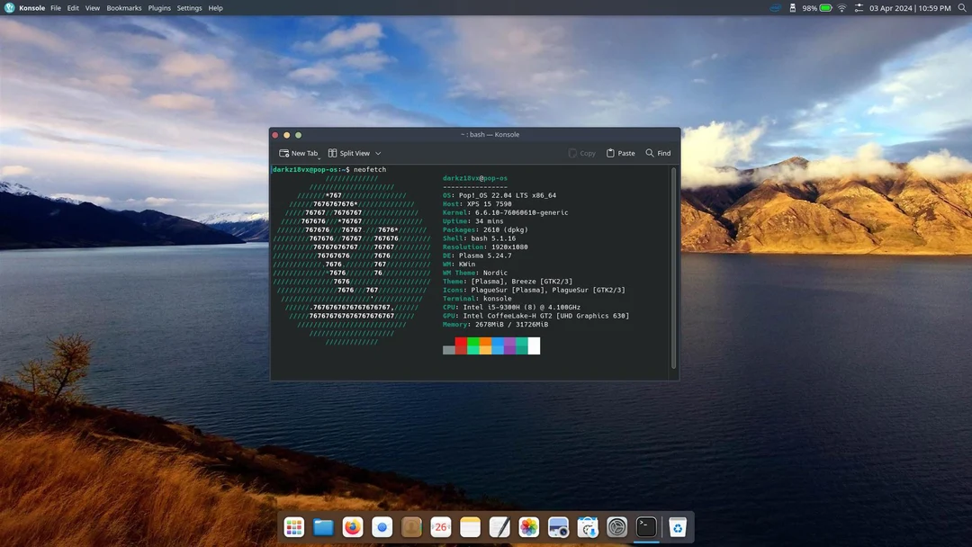The width and height of the screenshot is (972, 547).
Task: Open the Photos app in the dock
Action: click(528, 526)
